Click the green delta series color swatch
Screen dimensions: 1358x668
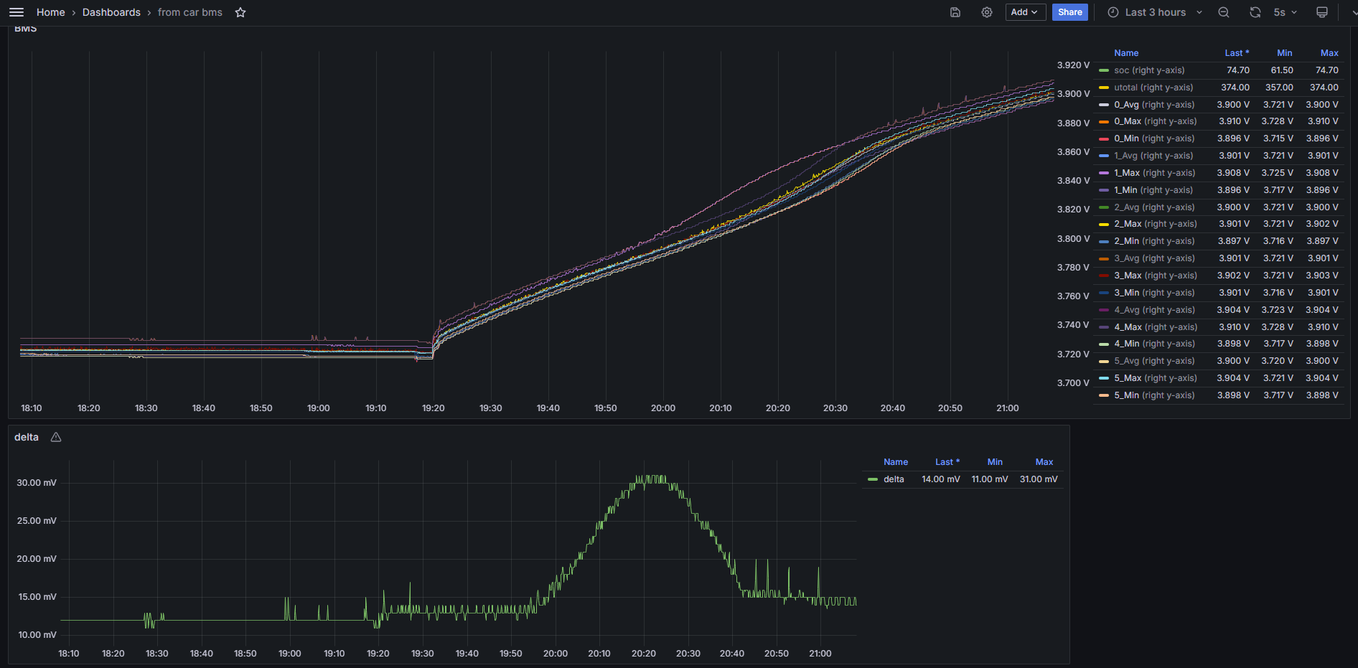tap(872, 479)
